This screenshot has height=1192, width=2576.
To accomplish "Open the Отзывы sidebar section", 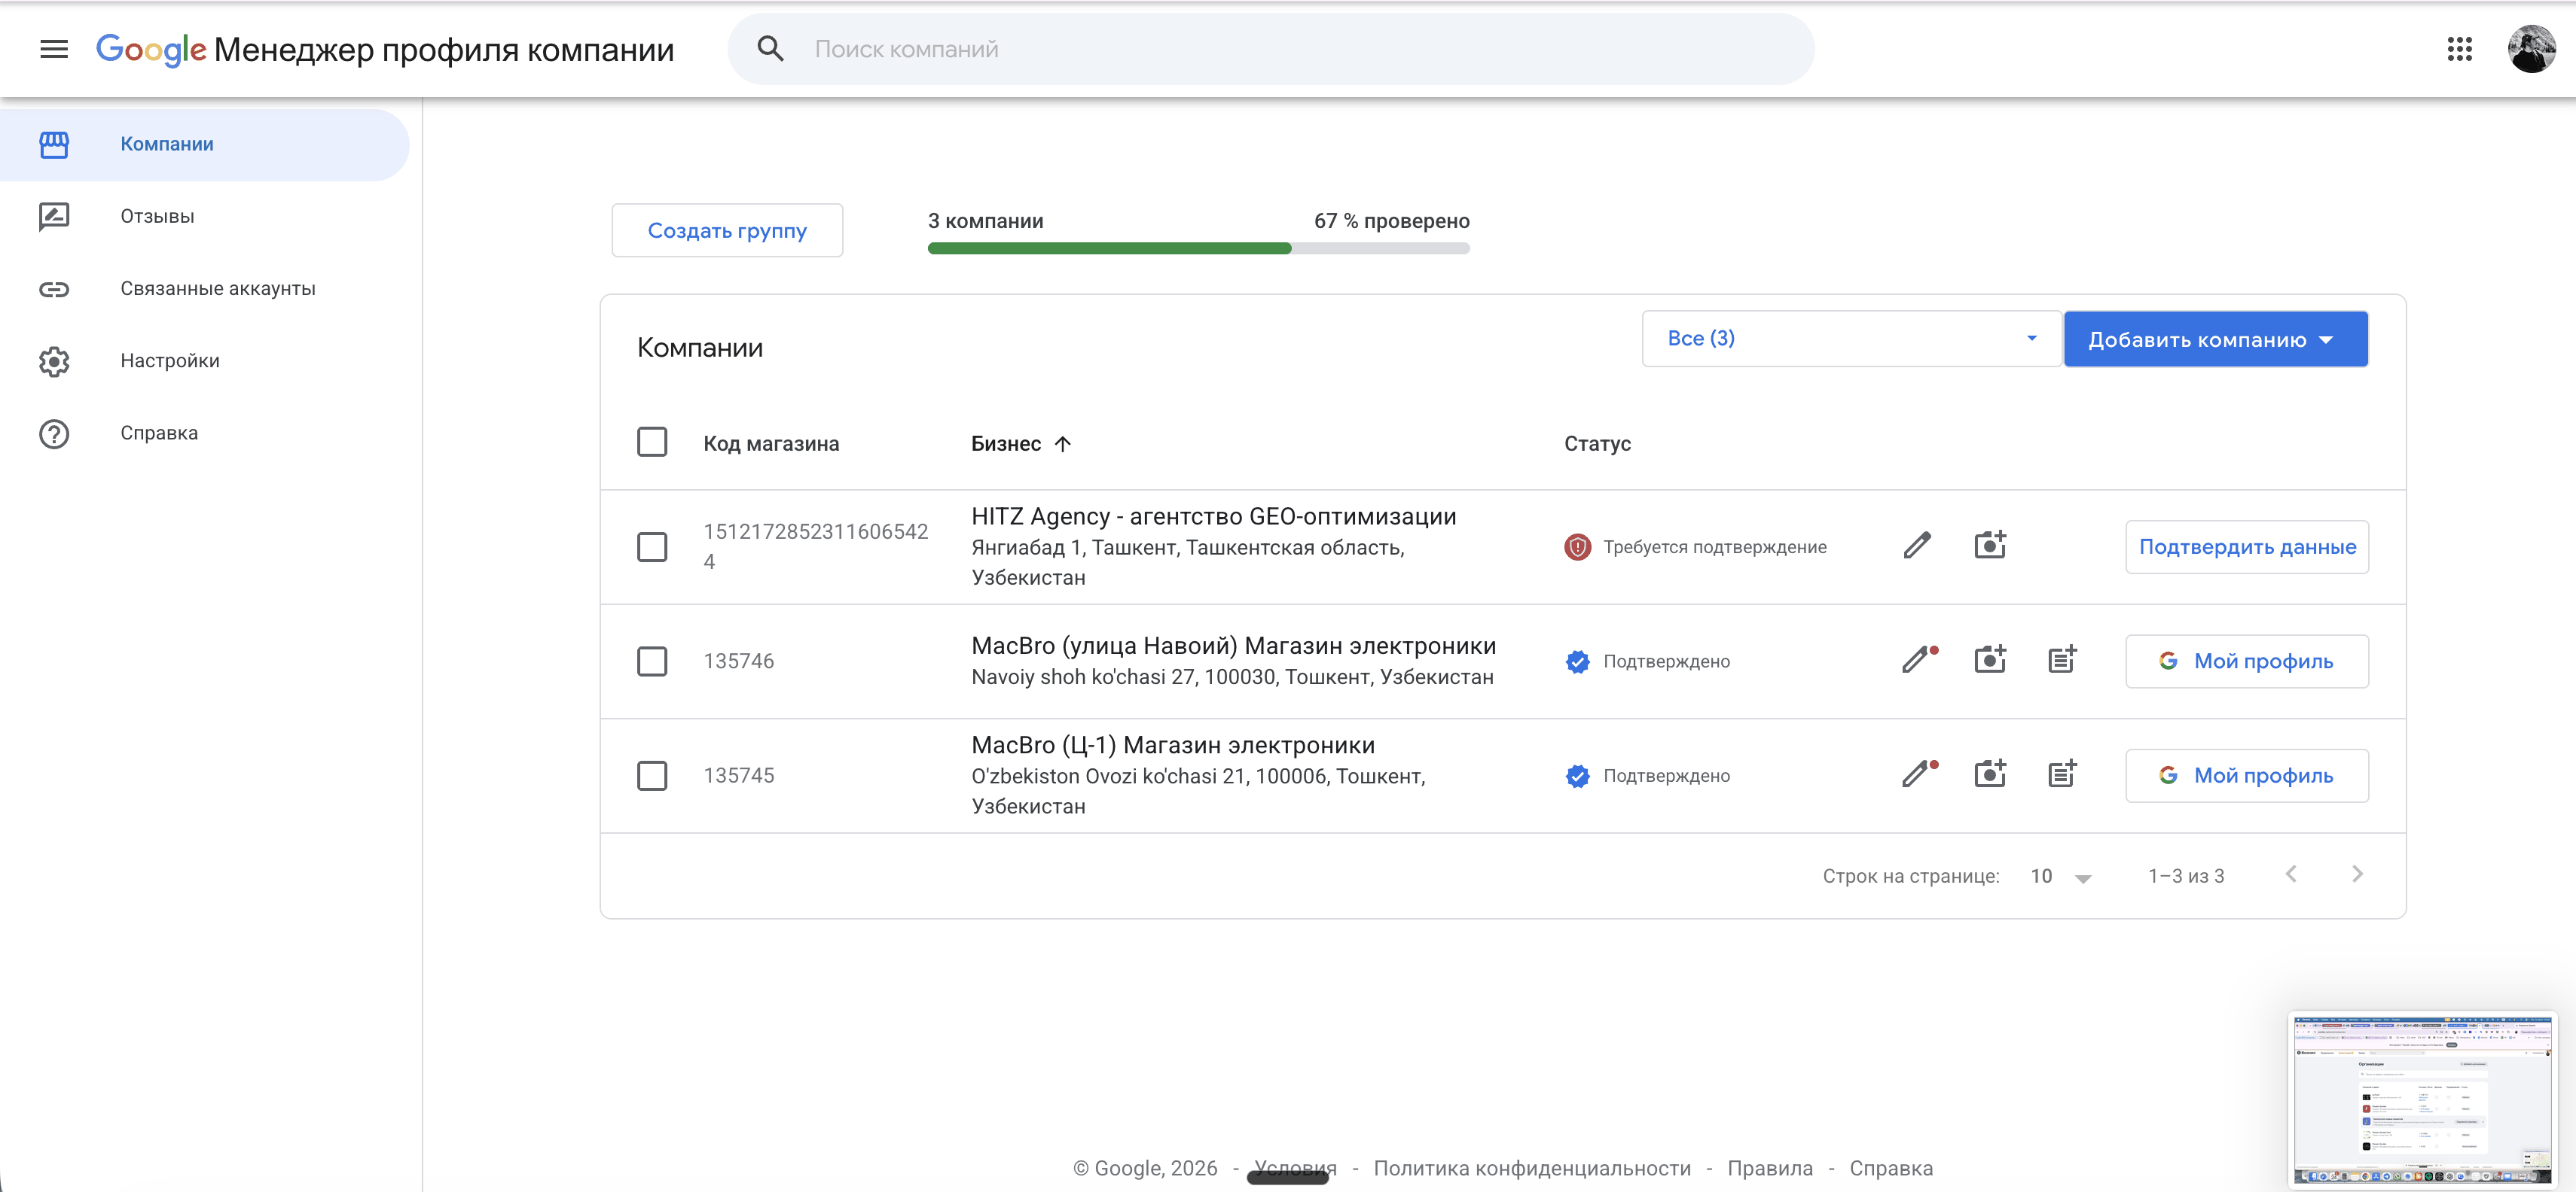I will 204,217.
